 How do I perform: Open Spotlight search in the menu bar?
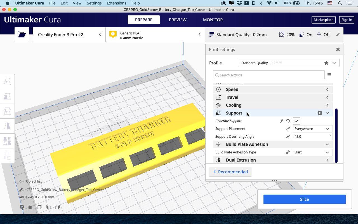(340, 3)
